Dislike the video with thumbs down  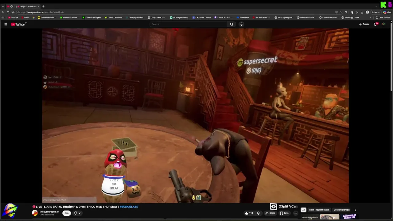[259, 213]
